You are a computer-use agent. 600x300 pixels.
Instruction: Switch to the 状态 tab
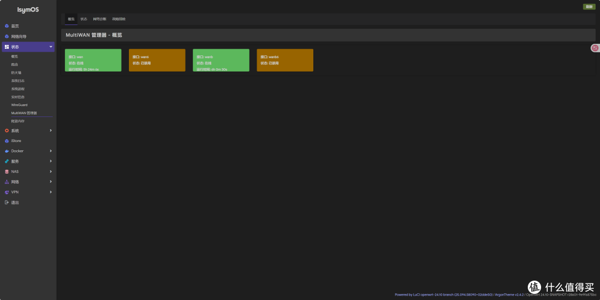[x=84, y=19]
